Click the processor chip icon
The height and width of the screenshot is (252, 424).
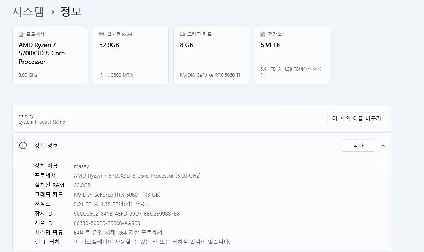point(21,35)
